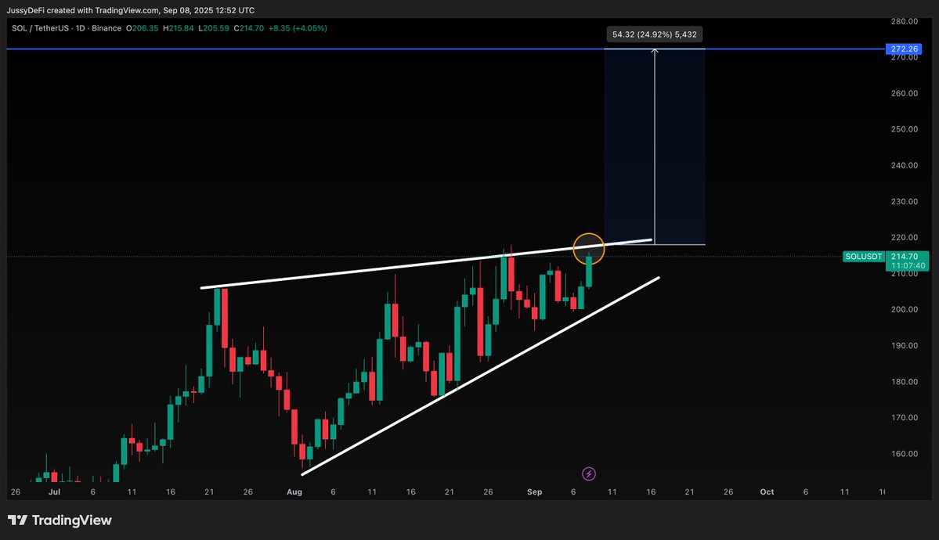The width and height of the screenshot is (939, 540).
Task: Click the 1D interval text in header
Action: (80, 28)
